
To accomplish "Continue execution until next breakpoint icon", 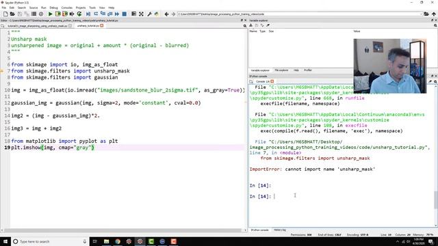I will [117, 14].
